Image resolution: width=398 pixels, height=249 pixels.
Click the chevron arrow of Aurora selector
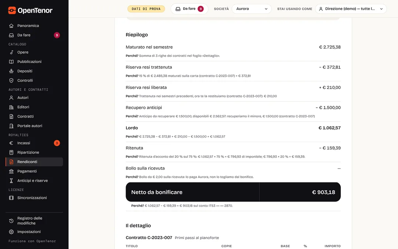pos(266,9)
